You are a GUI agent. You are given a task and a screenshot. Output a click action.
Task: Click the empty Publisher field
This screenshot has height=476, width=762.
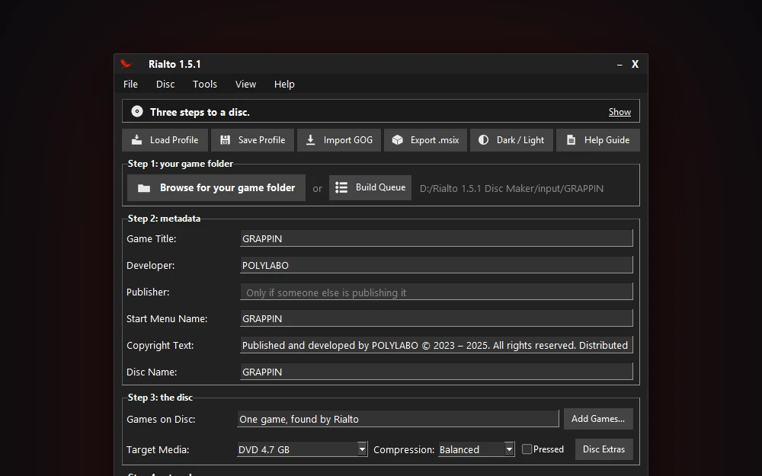(437, 292)
